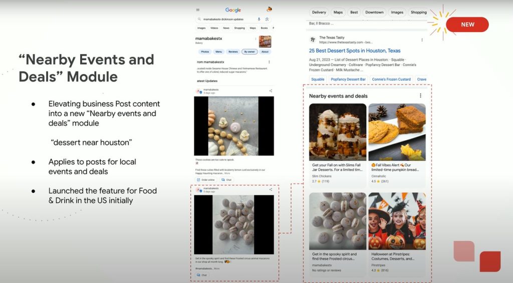Tap the magnifier icon in search box
Image resolution: width=513 pixels, height=283 pixels.
(199, 19)
